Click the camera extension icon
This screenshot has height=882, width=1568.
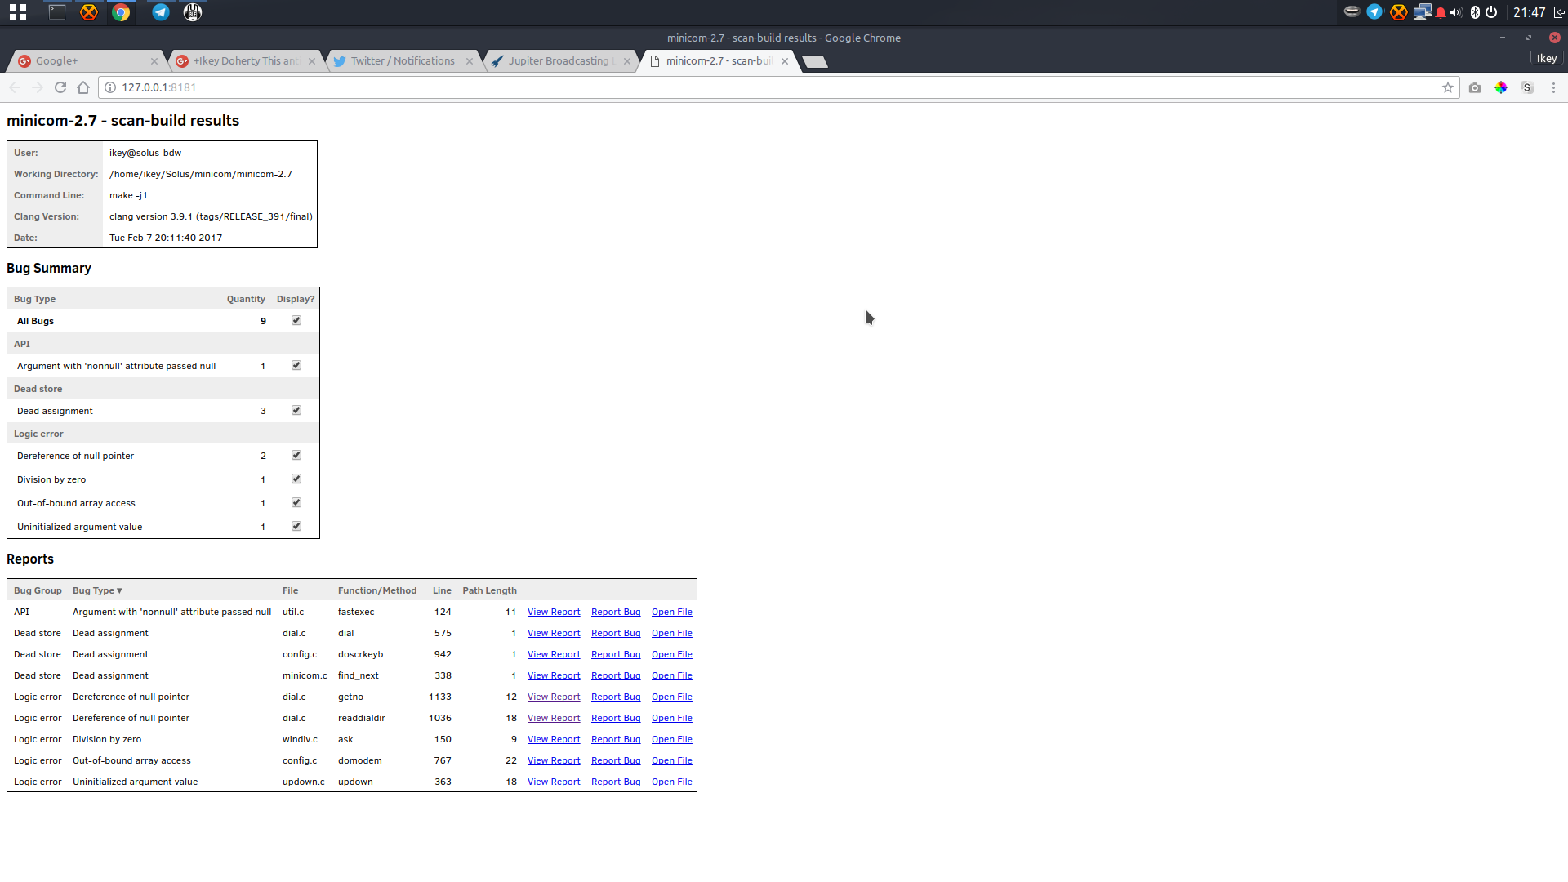tap(1475, 87)
